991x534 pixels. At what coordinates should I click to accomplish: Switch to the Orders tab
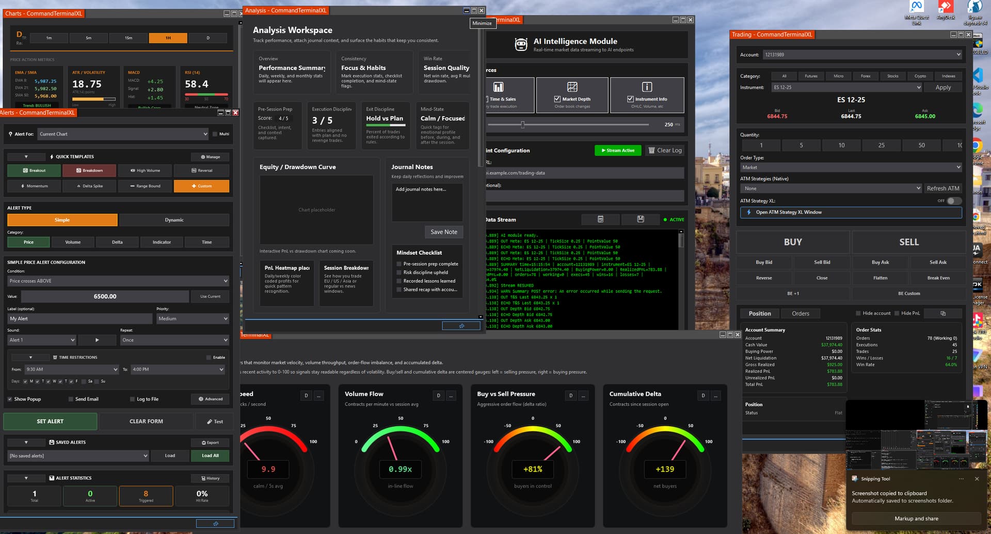801,313
